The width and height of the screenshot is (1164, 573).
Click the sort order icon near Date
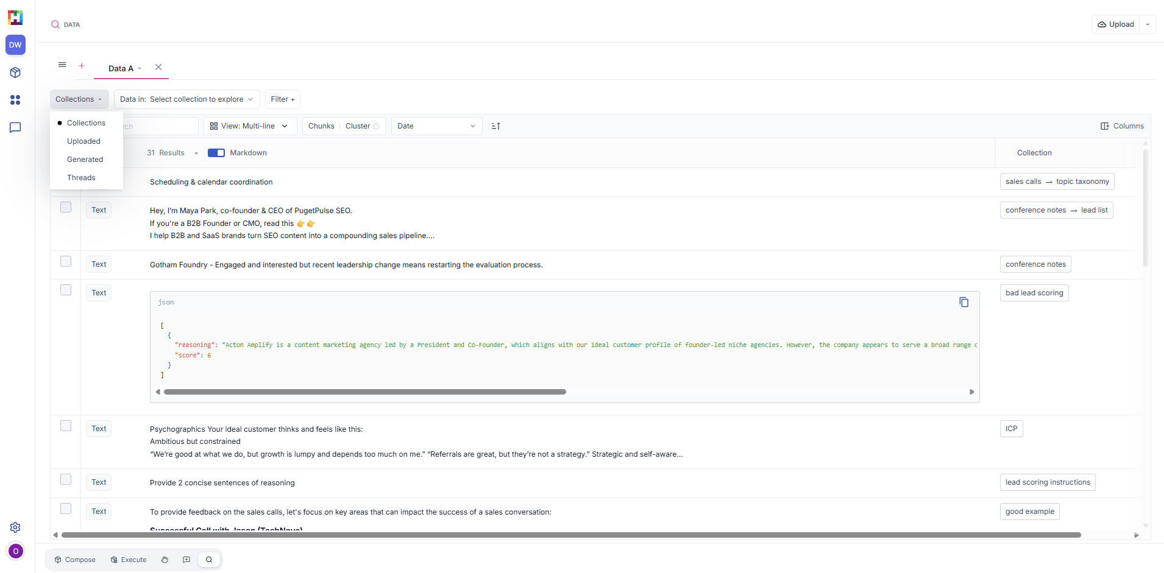point(495,126)
